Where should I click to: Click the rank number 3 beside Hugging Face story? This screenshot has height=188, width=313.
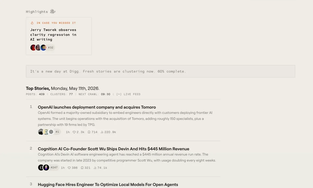pyautogui.click(x=31, y=184)
